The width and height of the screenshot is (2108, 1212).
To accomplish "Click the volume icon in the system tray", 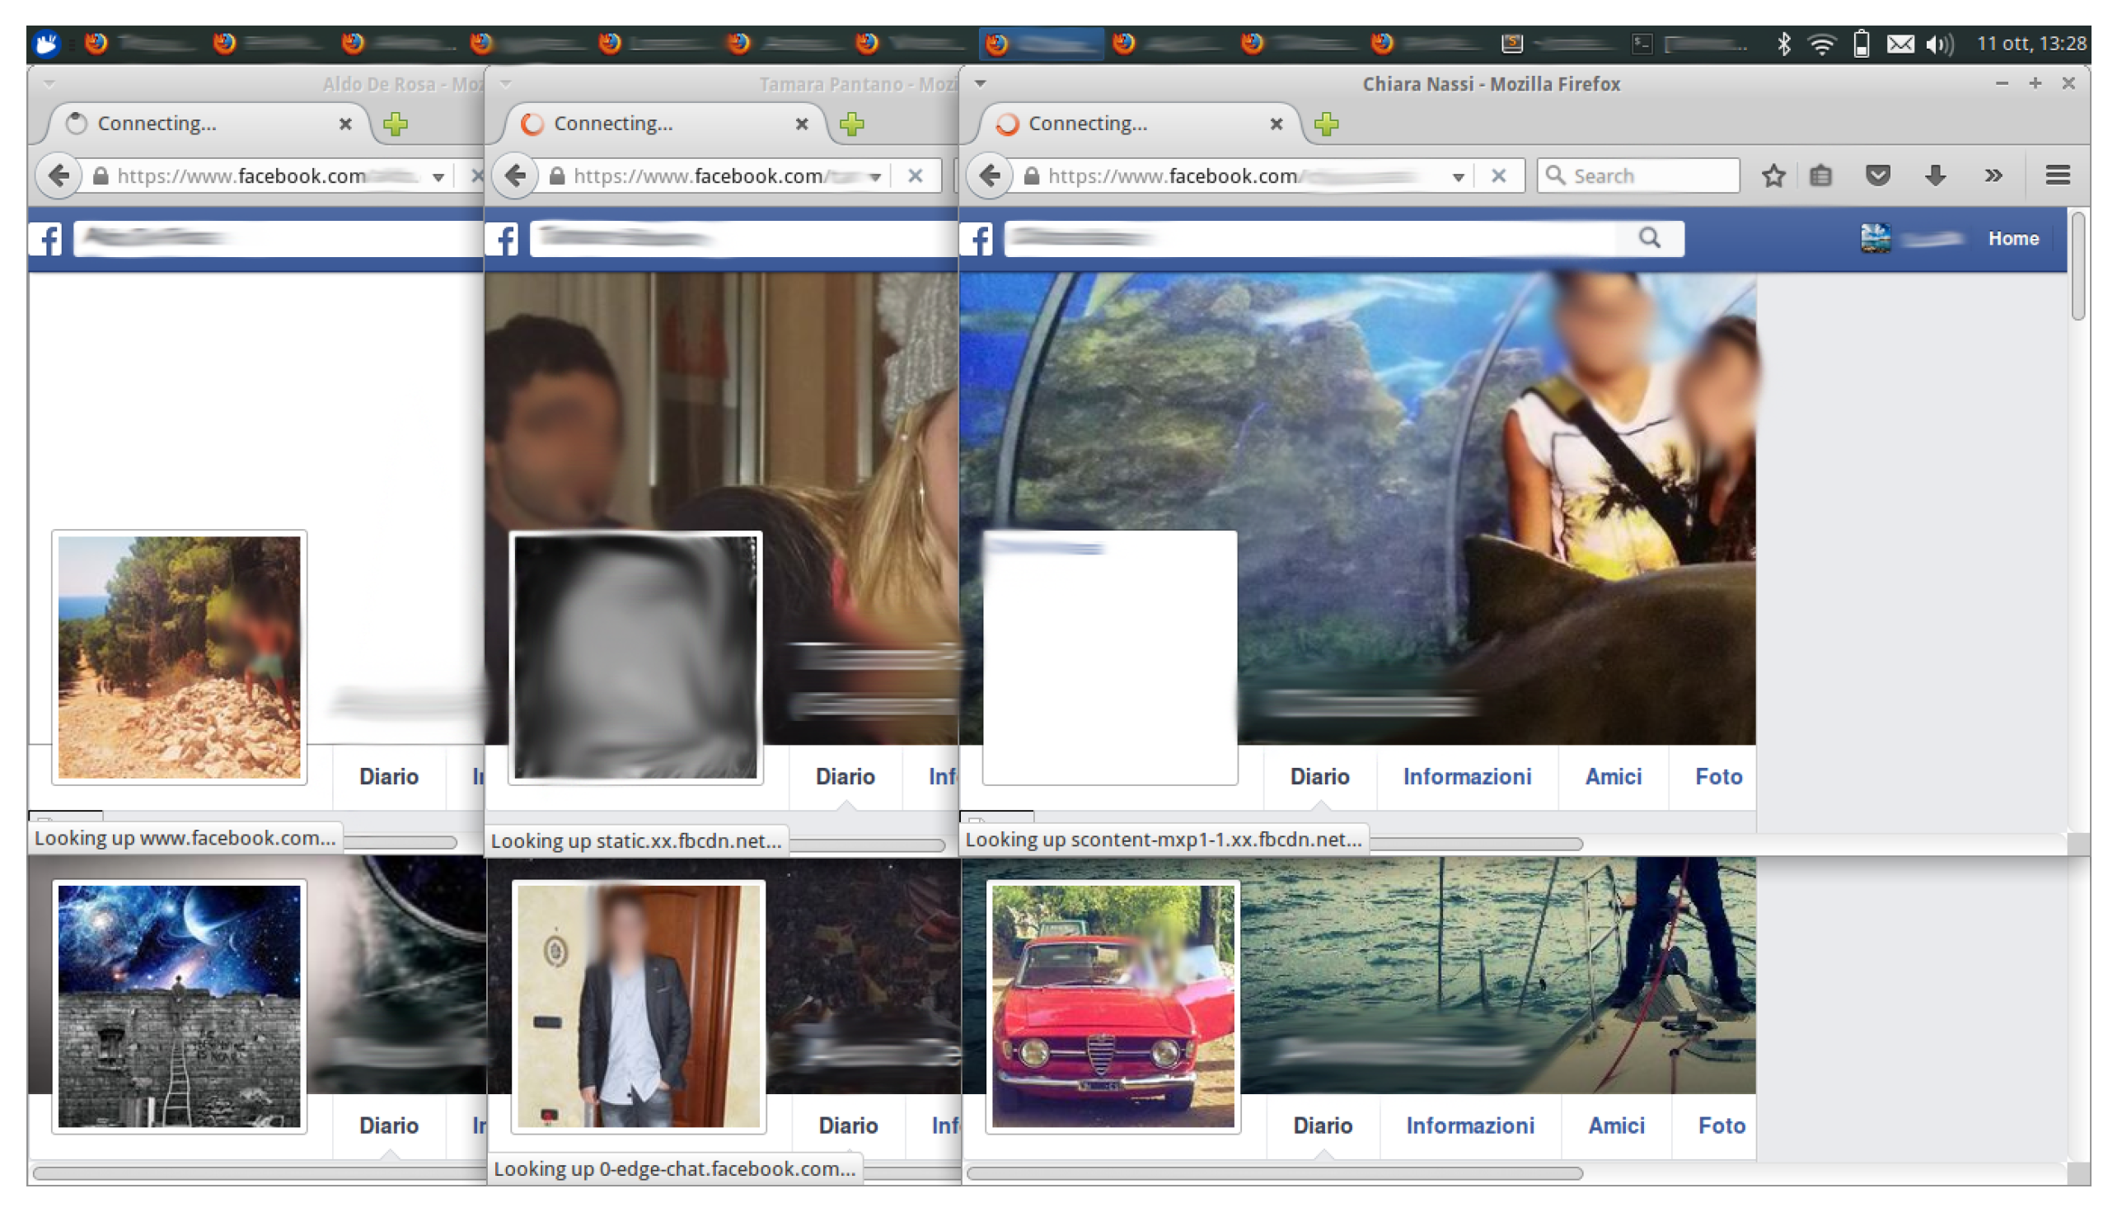I will pyautogui.click(x=1939, y=44).
